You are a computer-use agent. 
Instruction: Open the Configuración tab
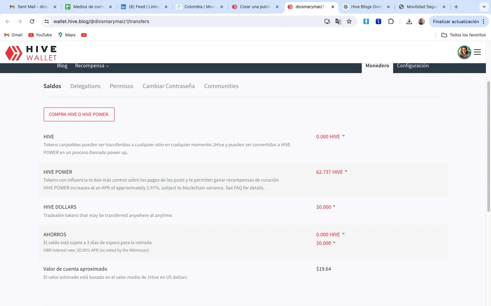coord(413,66)
